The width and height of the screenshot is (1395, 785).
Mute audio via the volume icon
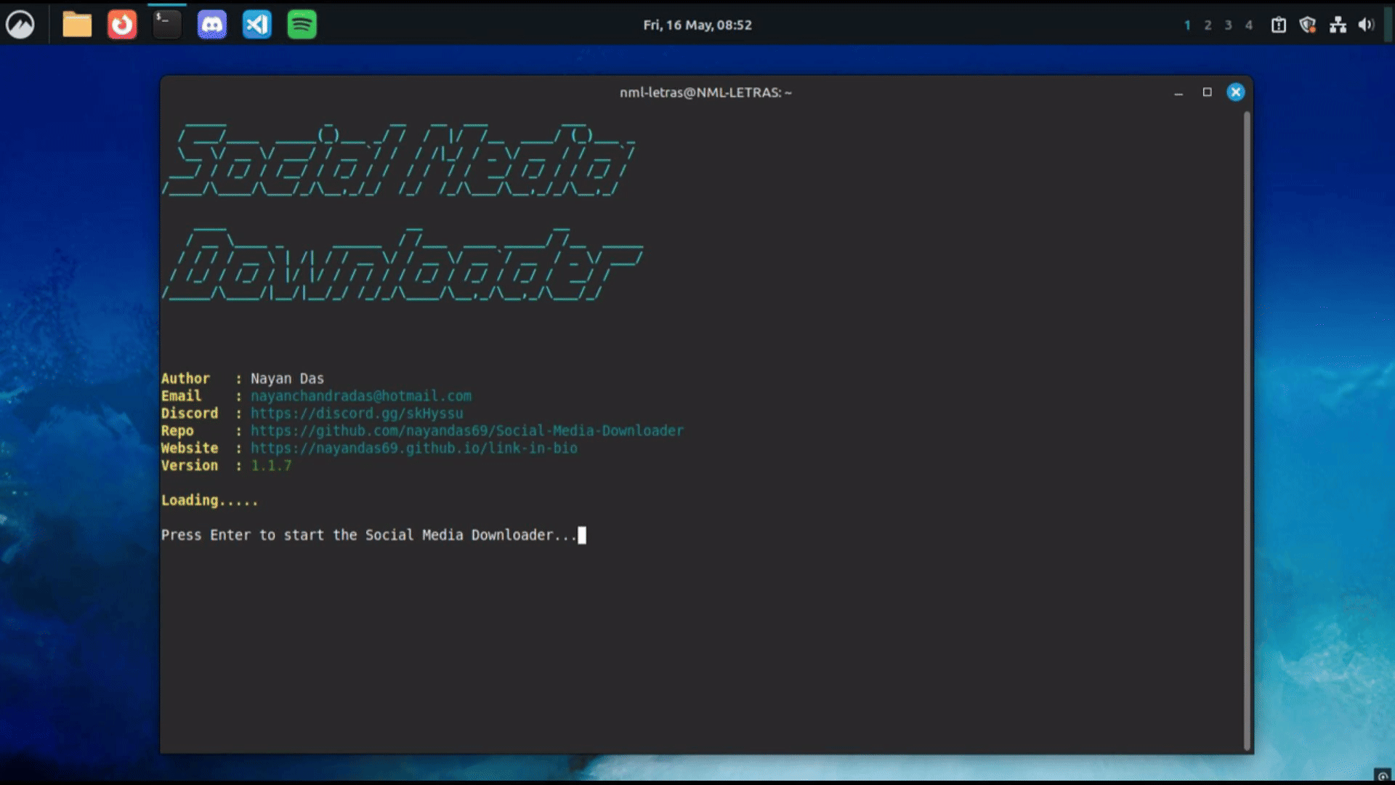point(1366,24)
